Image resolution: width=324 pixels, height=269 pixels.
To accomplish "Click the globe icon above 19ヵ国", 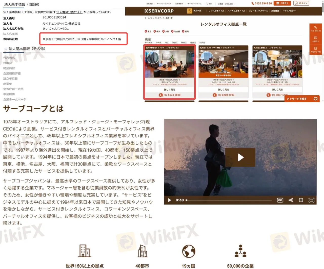I will click(x=189, y=251).
